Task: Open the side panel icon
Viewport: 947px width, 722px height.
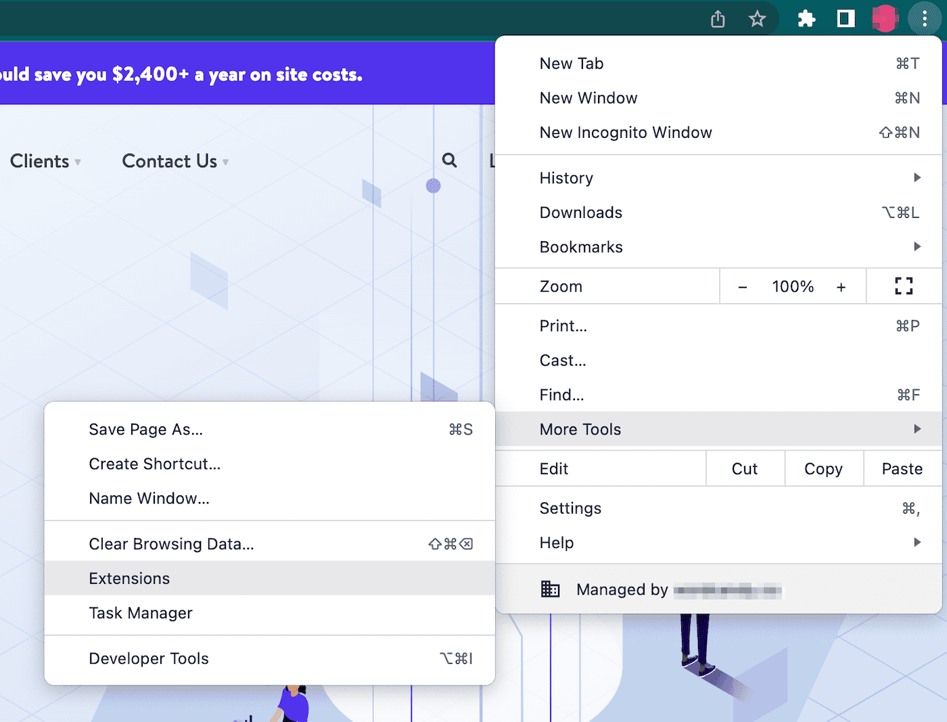Action: (846, 19)
